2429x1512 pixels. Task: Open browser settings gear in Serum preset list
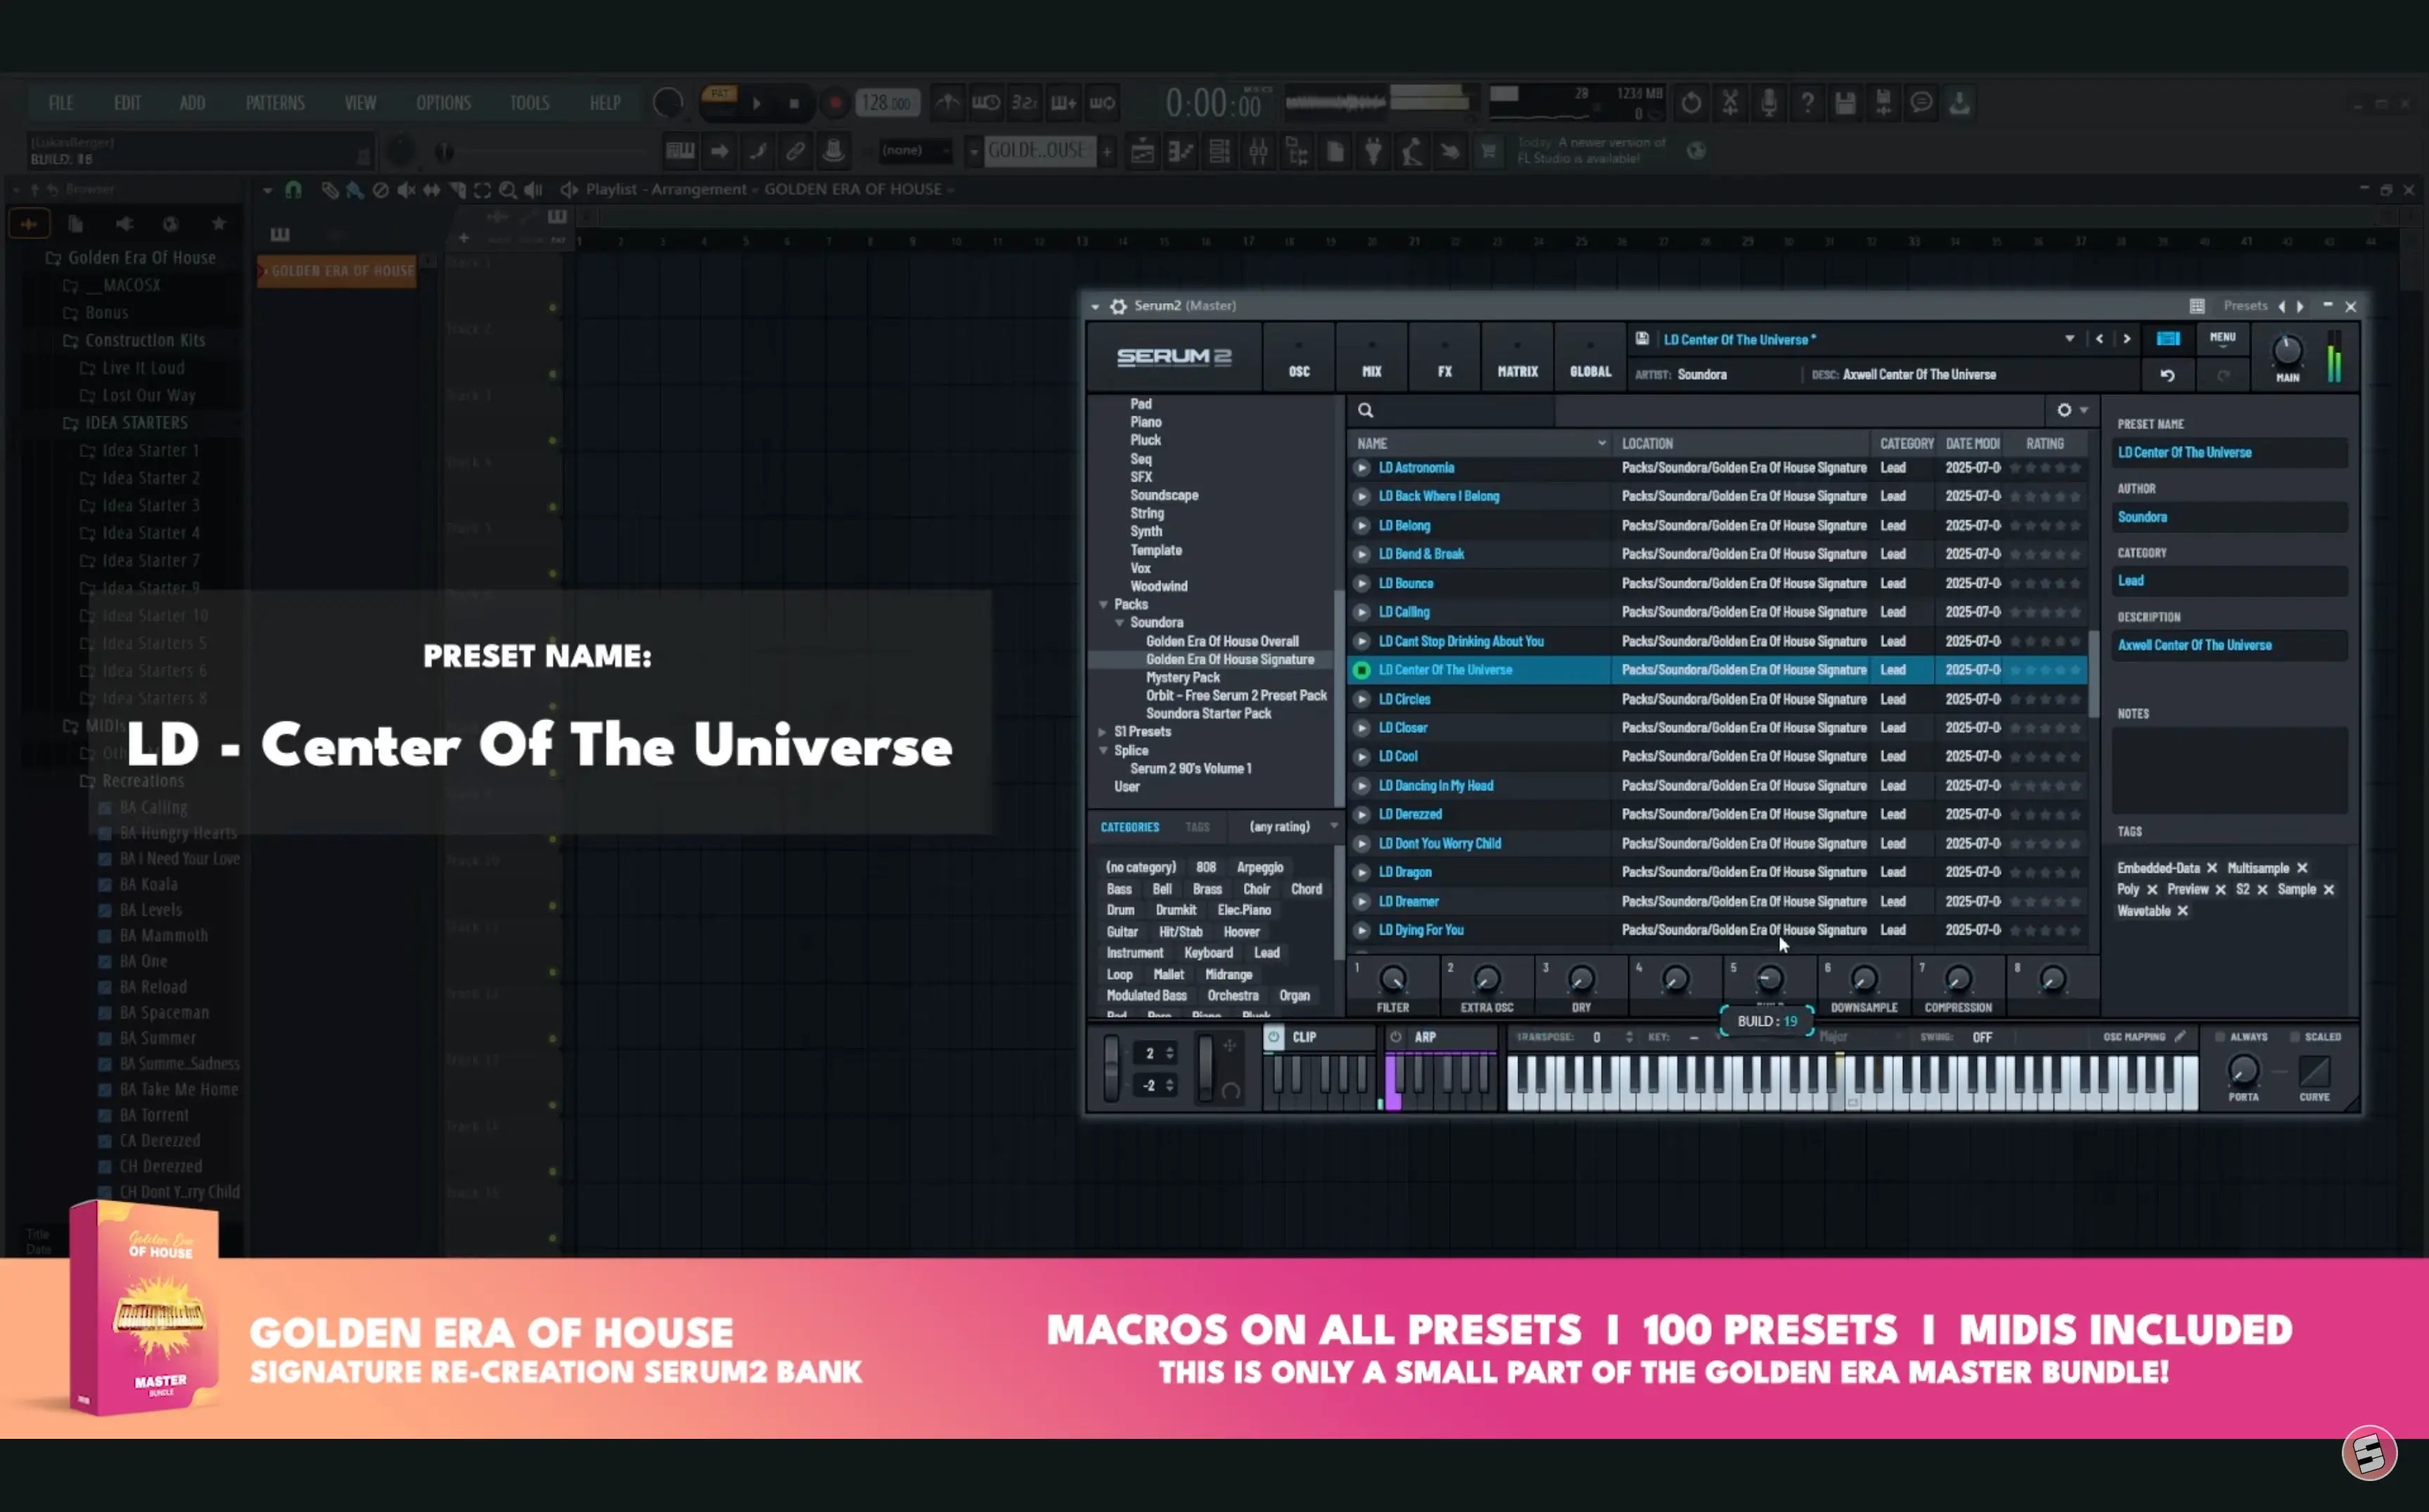click(2064, 410)
